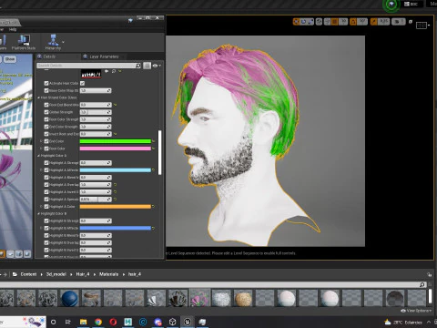Image resolution: width=437 pixels, height=328 pixels.
Task: Click the texture thumbnail in Details panel
Action: [x=91, y=74]
